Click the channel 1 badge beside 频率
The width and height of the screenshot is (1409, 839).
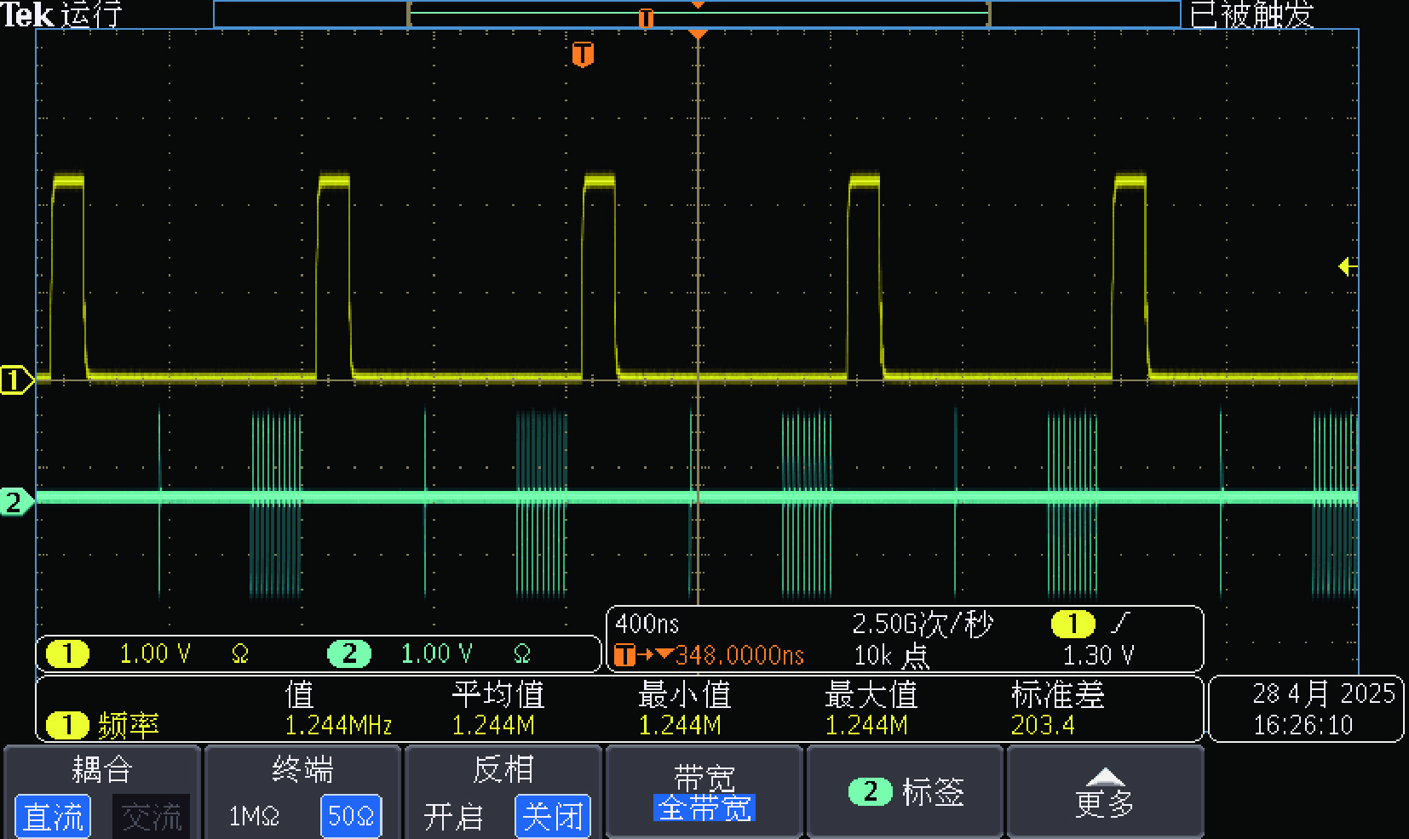tap(67, 725)
